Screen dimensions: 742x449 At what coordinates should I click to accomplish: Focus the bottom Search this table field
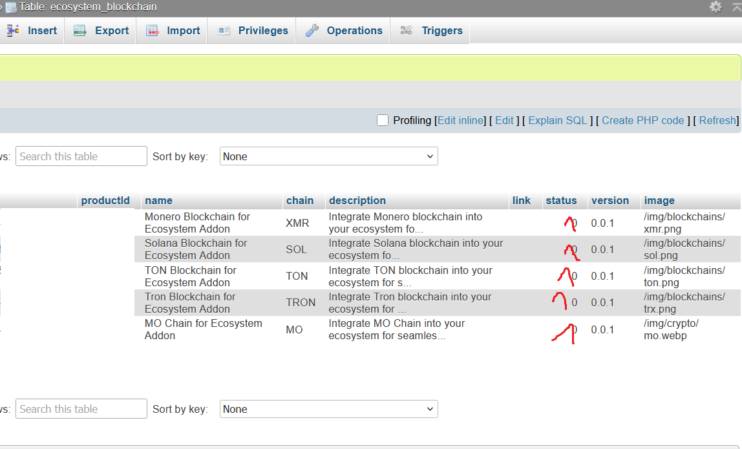click(x=81, y=409)
